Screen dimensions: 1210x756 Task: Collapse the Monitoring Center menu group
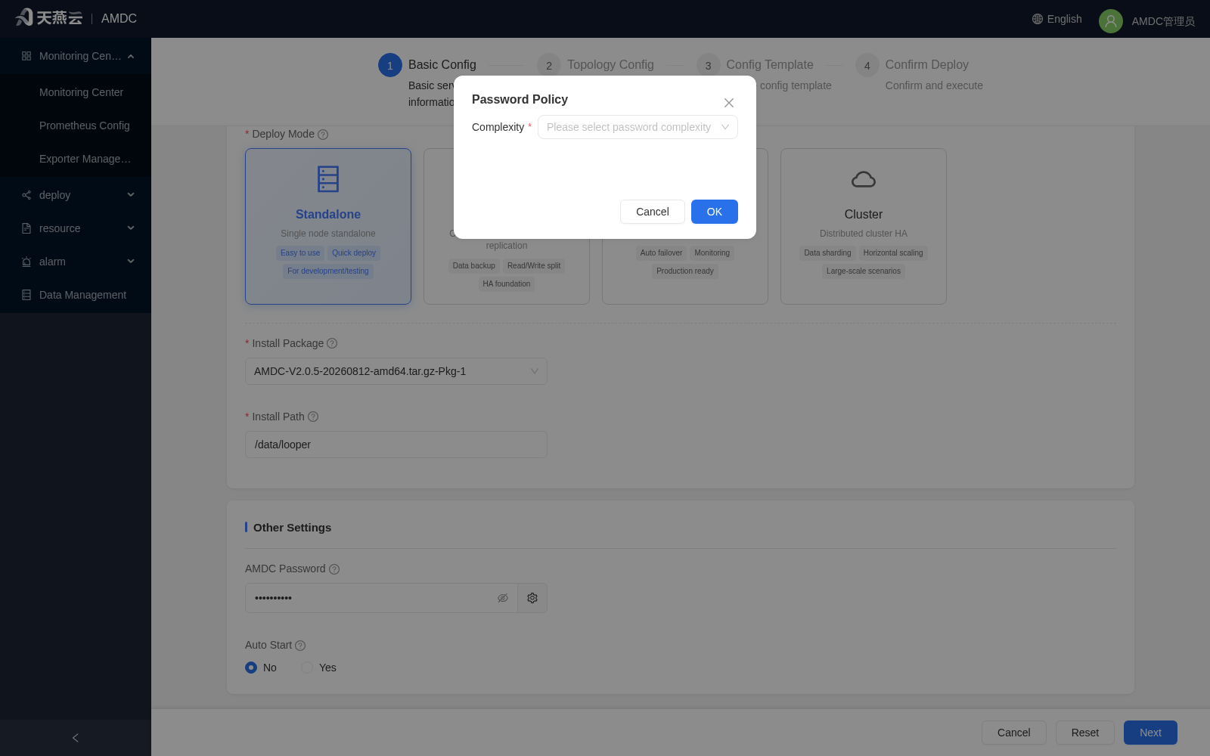tap(76, 56)
